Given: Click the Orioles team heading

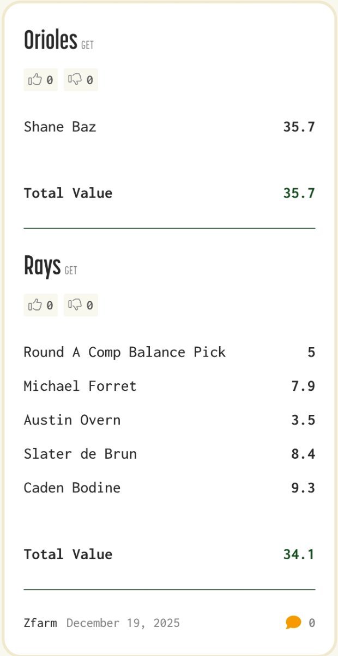Looking at the screenshot, I should coord(51,40).
